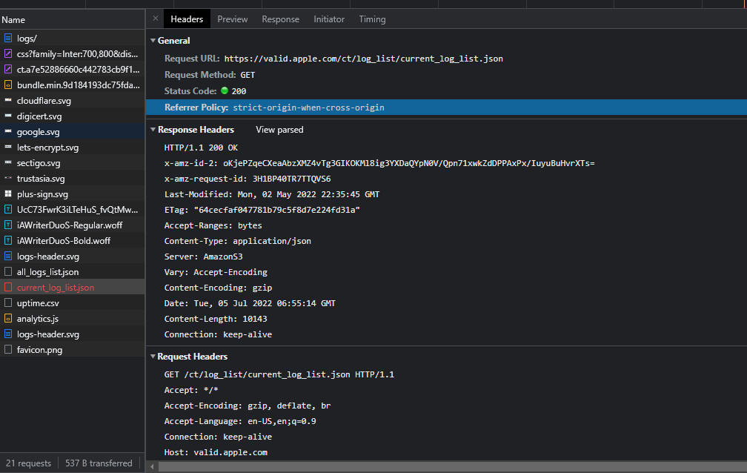Click the Content-Length 10143 line
The height and width of the screenshot is (473, 747).
point(216,319)
